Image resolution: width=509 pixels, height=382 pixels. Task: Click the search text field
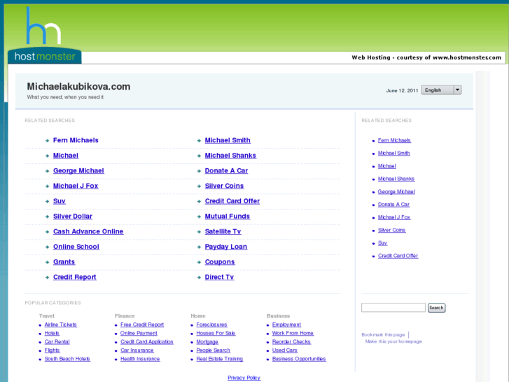pyautogui.click(x=393, y=308)
